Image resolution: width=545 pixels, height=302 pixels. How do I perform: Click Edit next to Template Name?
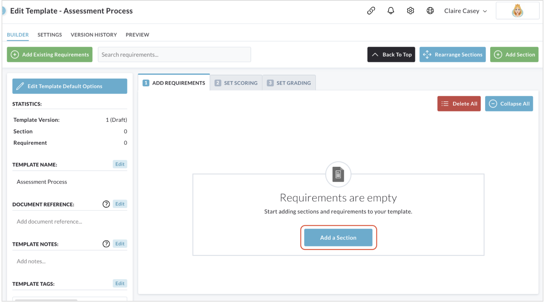pos(120,164)
